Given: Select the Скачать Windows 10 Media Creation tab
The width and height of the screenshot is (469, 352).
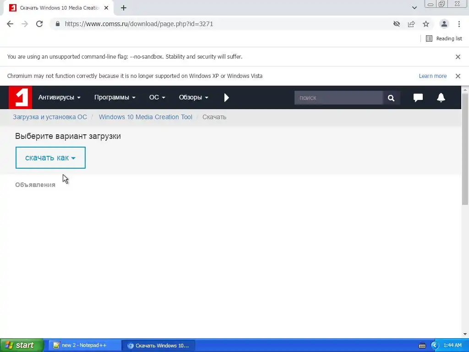Looking at the screenshot, I should point(58,8).
